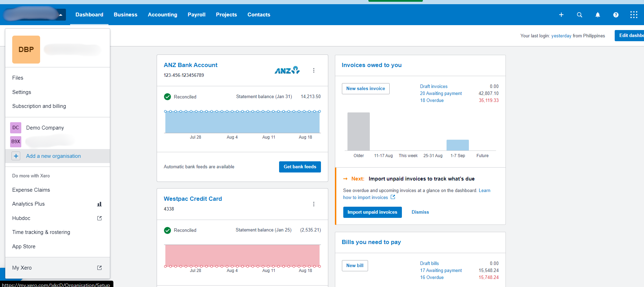Collapse the organisation name dropdown arrow
The image size is (644, 287).
(x=61, y=15)
